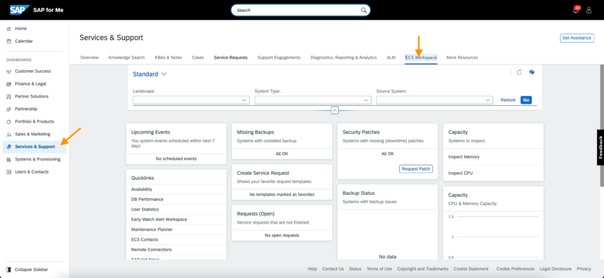
Task: Open the Service Requests tab
Action: pos(231,57)
